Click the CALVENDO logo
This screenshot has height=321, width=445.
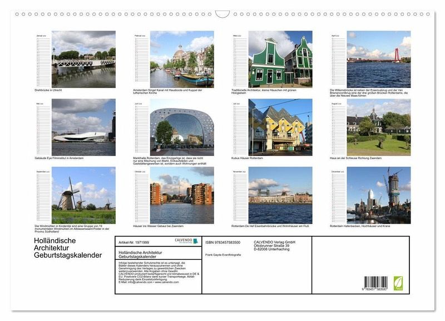(186, 241)
